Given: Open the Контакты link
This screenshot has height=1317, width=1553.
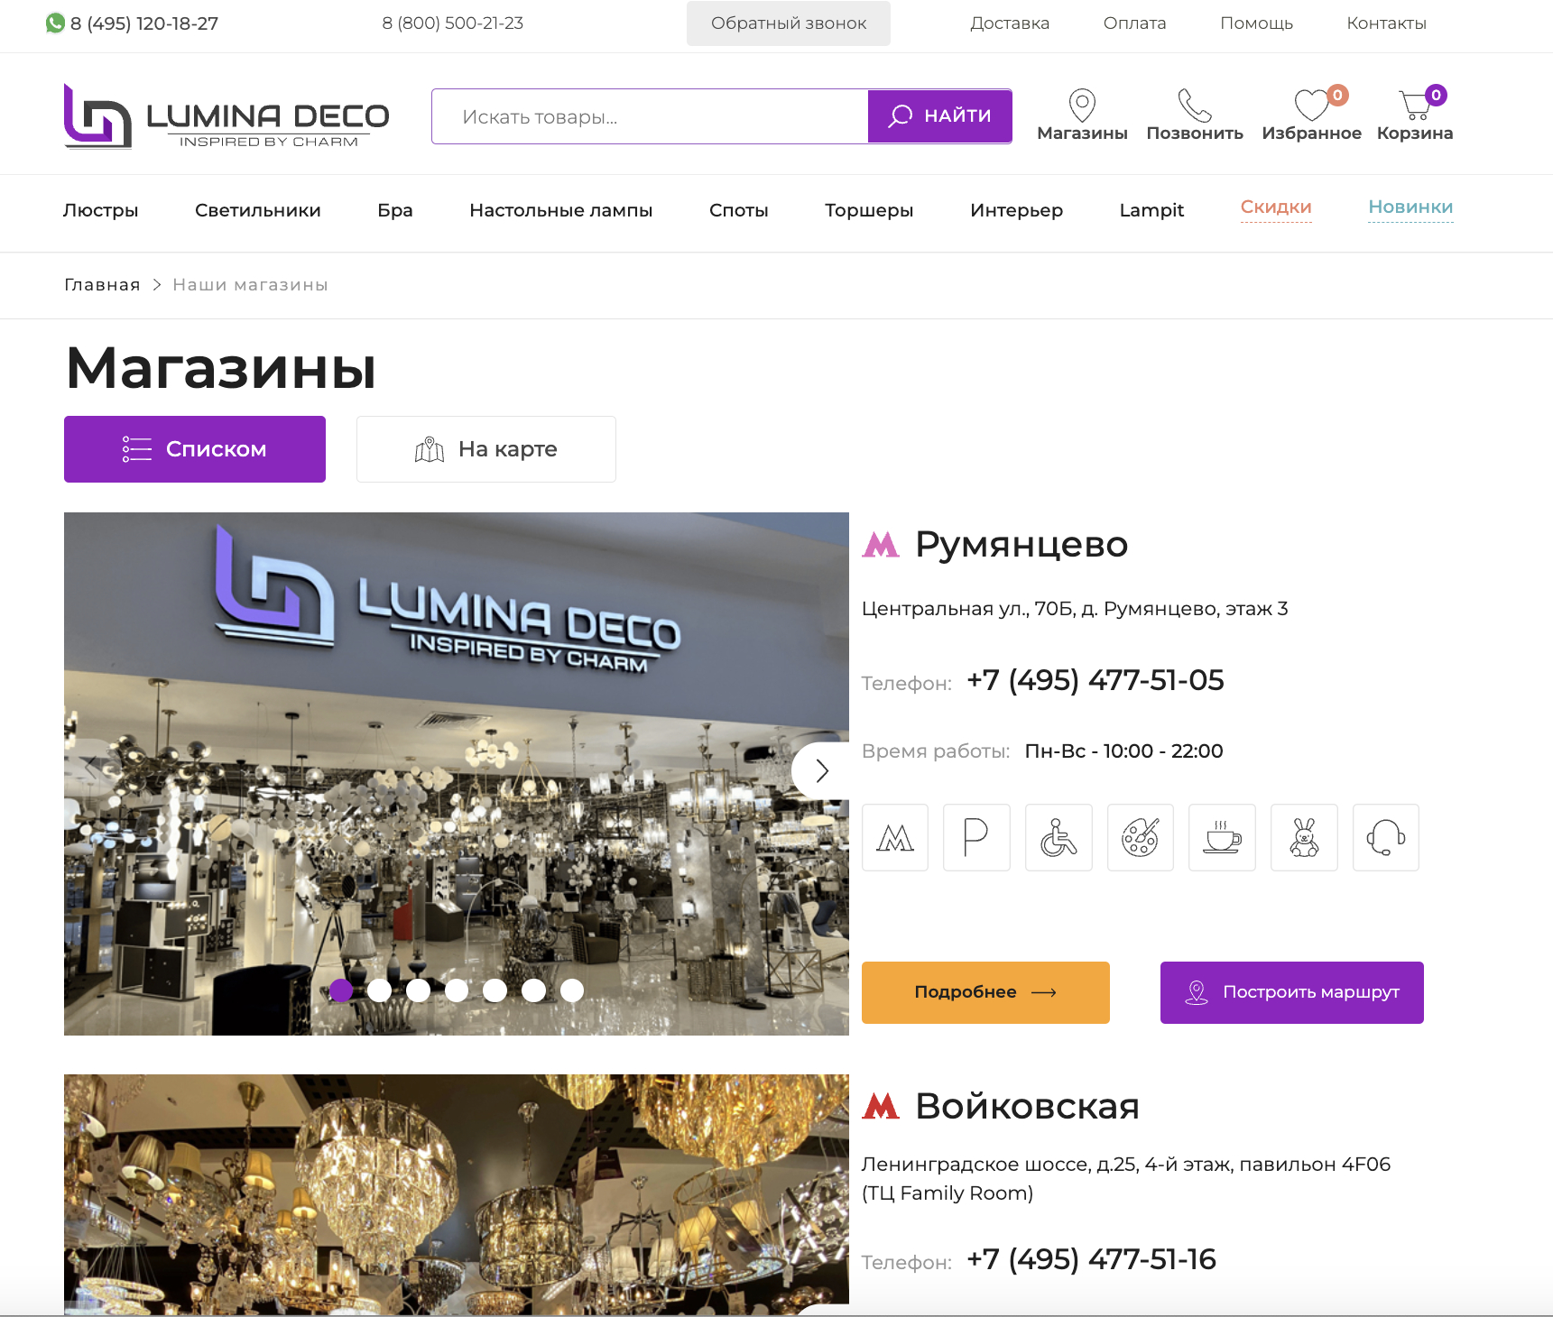Looking at the screenshot, I should point(1387,23).
